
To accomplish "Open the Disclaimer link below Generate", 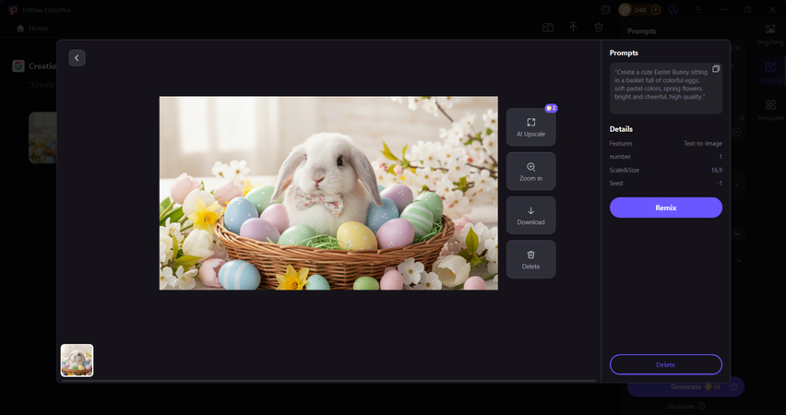I will pyautogui.click(x=685, y=407).
